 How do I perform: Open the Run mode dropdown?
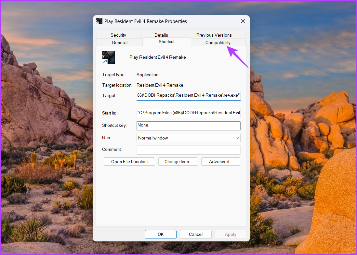coord(237,138)
